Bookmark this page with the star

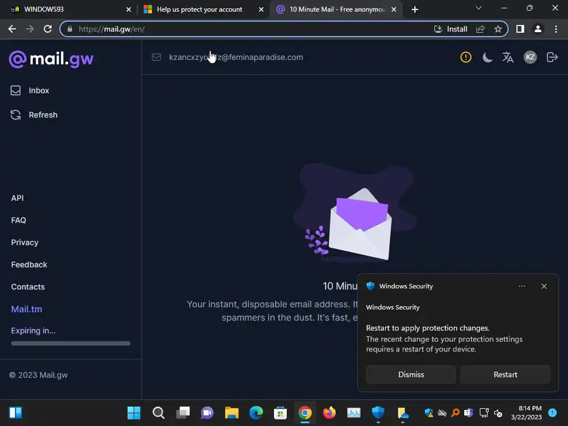pos(498,29)
